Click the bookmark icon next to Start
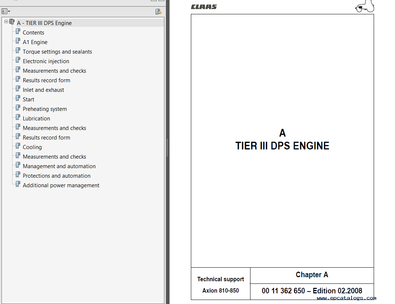 (18, 98)
